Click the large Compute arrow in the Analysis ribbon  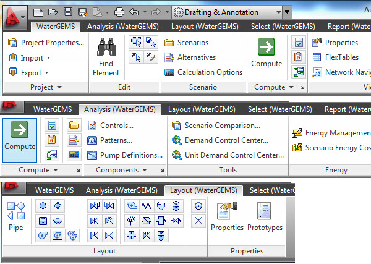point(20,140)
